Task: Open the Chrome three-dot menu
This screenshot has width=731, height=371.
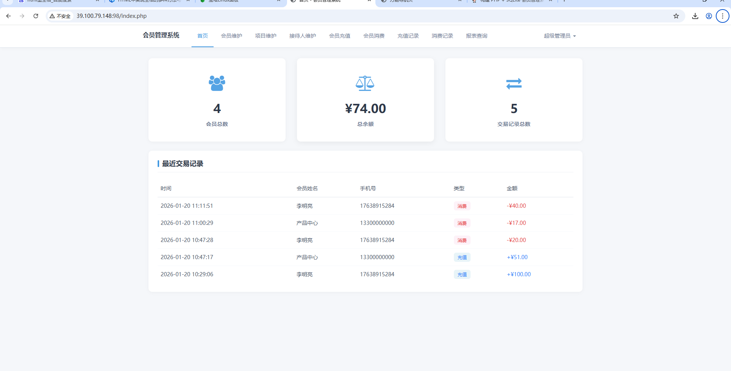Action: [x=722, y=16]
